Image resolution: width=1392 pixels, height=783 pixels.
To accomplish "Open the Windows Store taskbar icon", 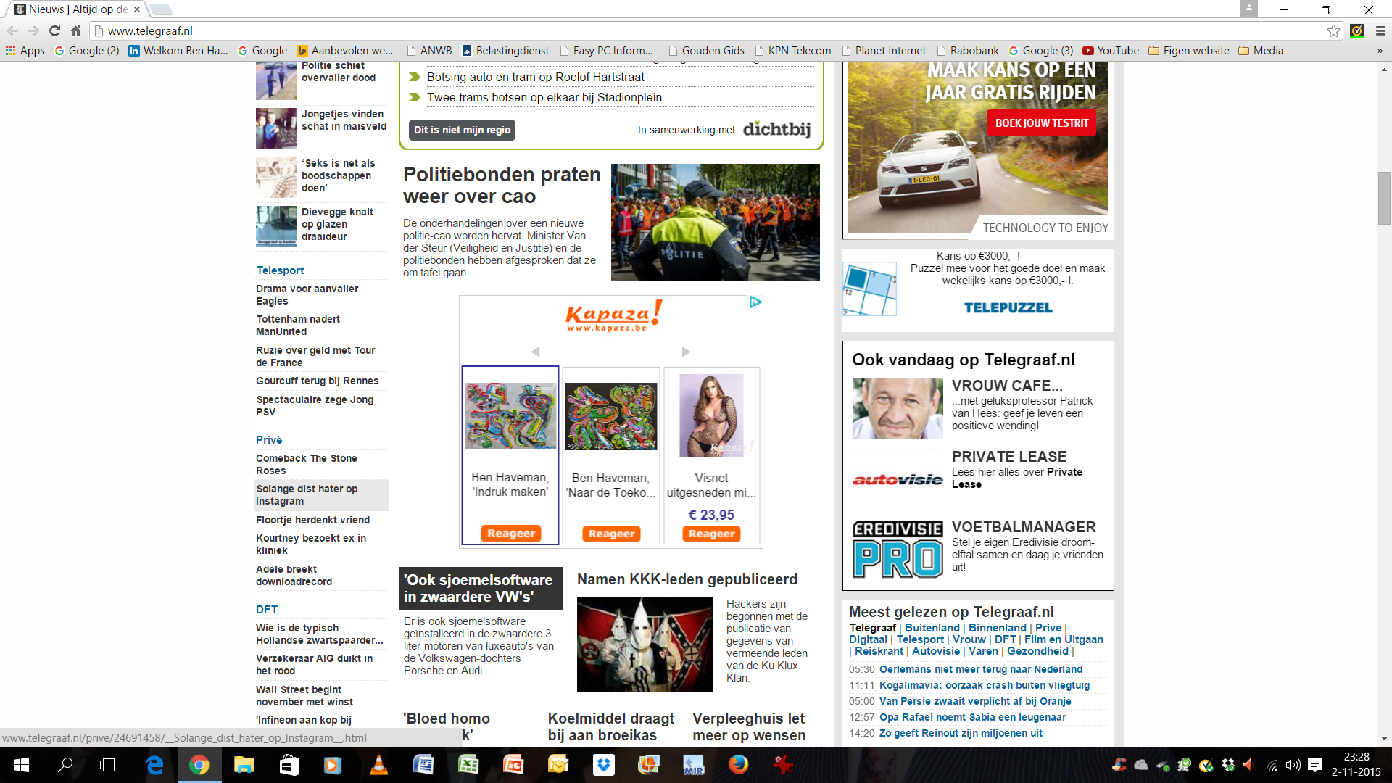I will (289, 765).
